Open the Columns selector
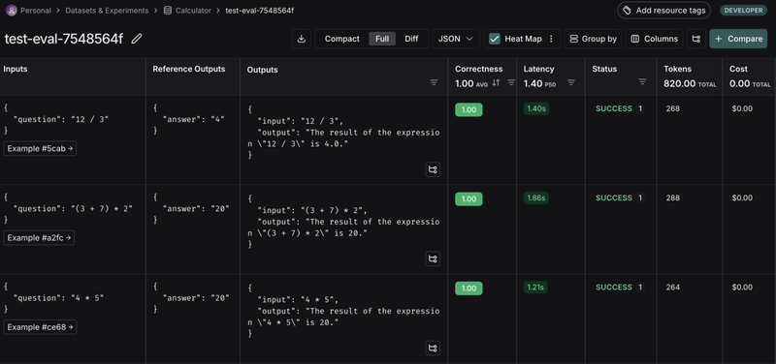This screenshot has width=776, height=364. [654, 39]
